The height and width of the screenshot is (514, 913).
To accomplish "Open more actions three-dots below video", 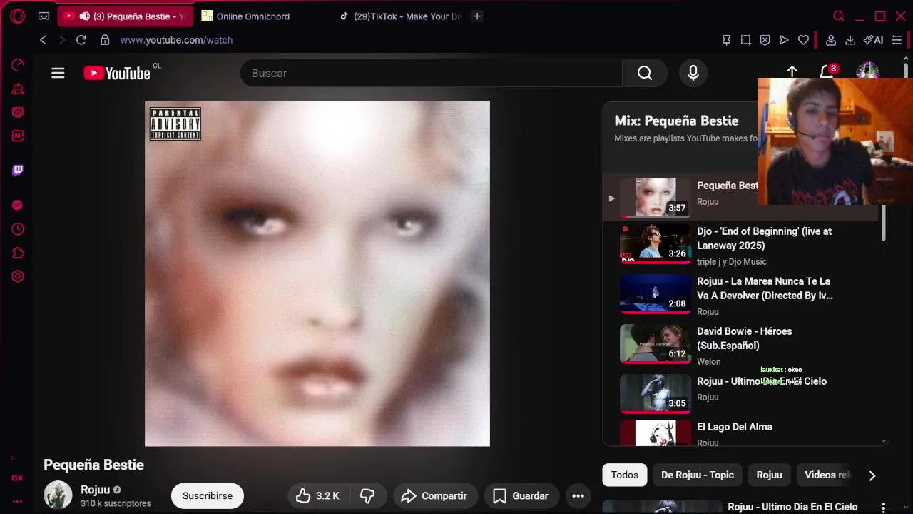I will (578, 495).
